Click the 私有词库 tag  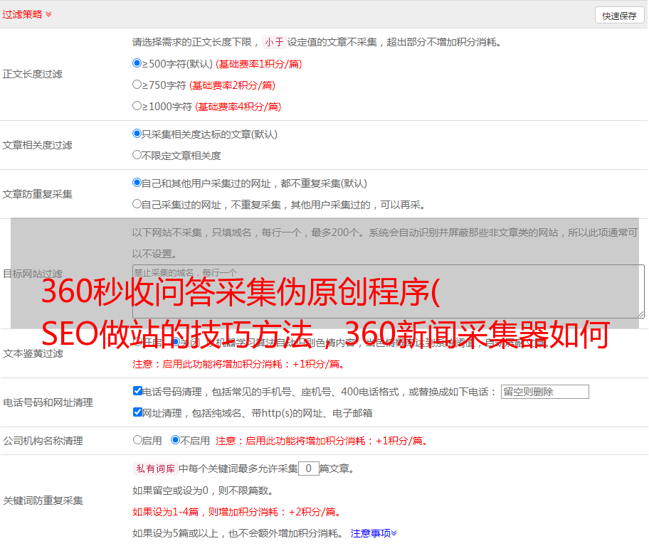click(x=156, y=469)
